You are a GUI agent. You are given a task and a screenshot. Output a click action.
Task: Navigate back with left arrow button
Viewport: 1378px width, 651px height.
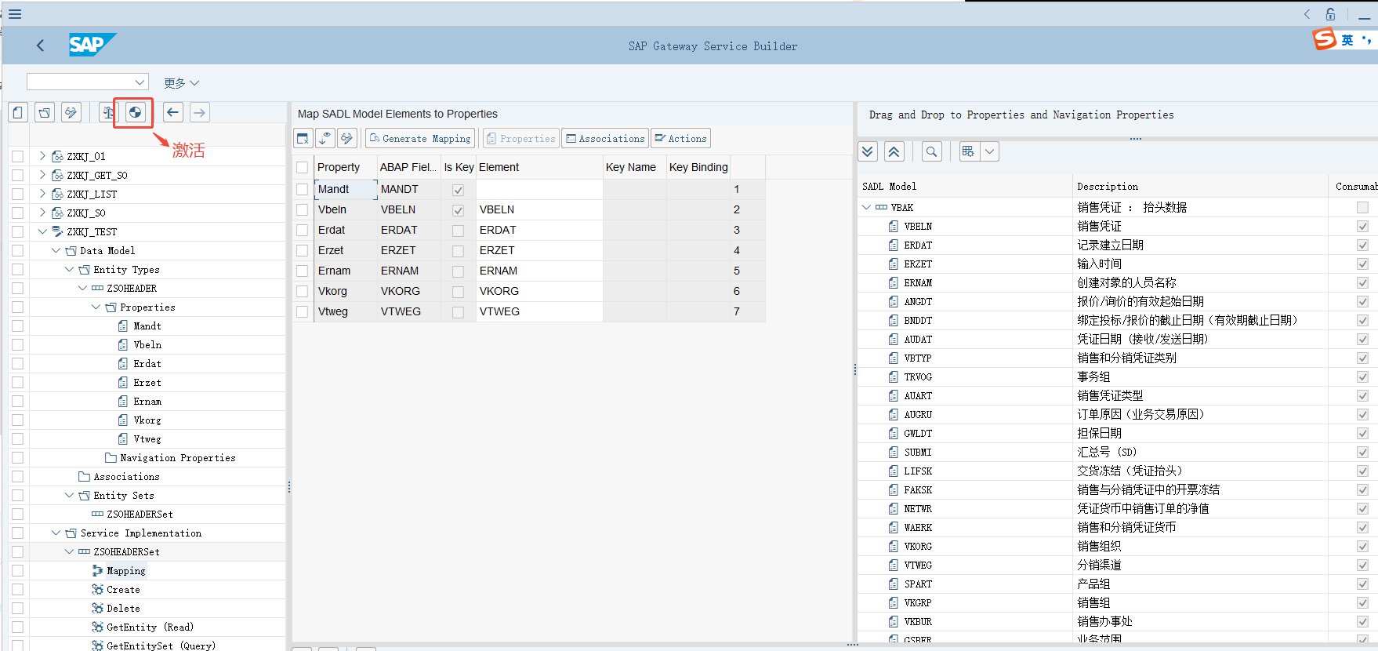click(x=173, y=112)
